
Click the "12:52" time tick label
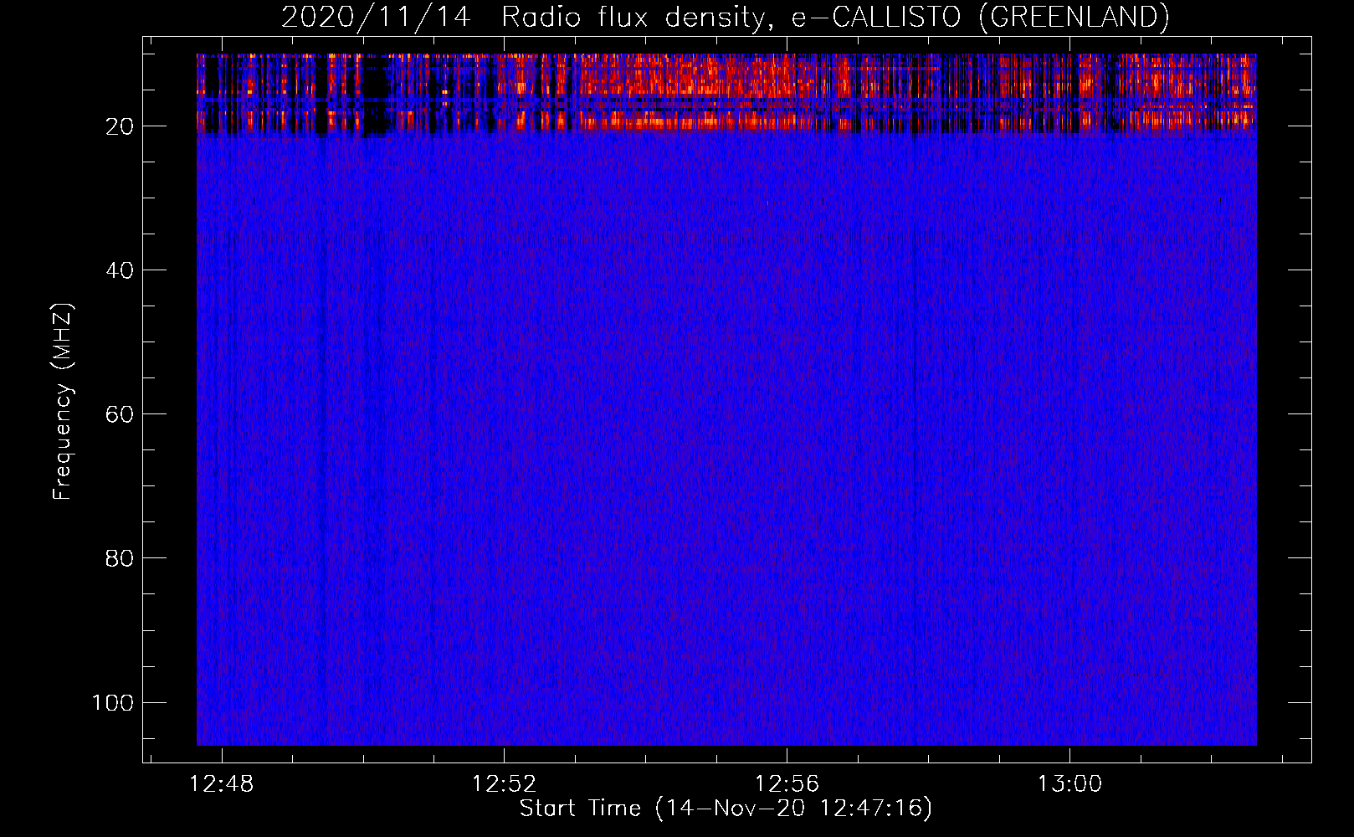pyautogui.click(x=504, y=784)
